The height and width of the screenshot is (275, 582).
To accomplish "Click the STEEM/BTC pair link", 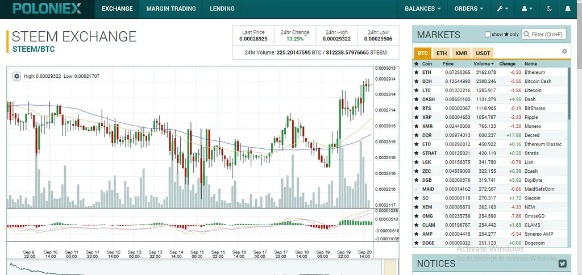I will click(x=34, y=49).
